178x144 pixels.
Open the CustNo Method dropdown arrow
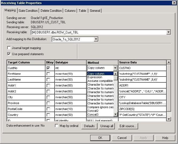click(115, 68)
